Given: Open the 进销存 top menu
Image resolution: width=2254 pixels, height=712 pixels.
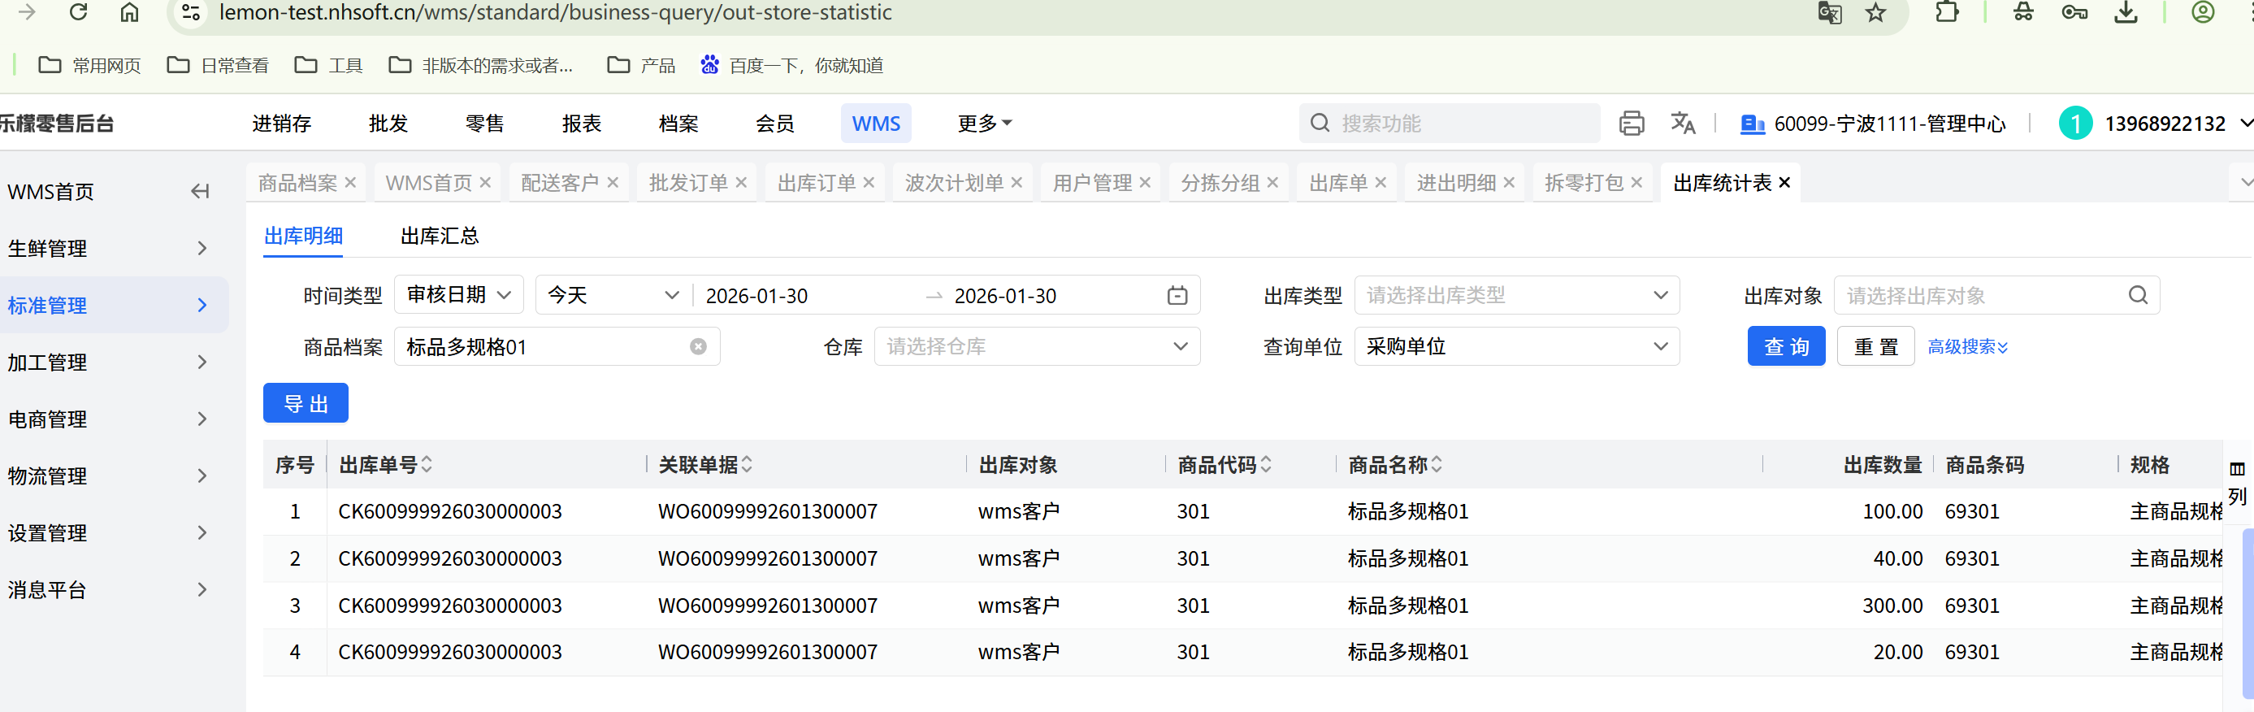Looking at the screenshot, I should pyautogui.click(x=282, y=124).
